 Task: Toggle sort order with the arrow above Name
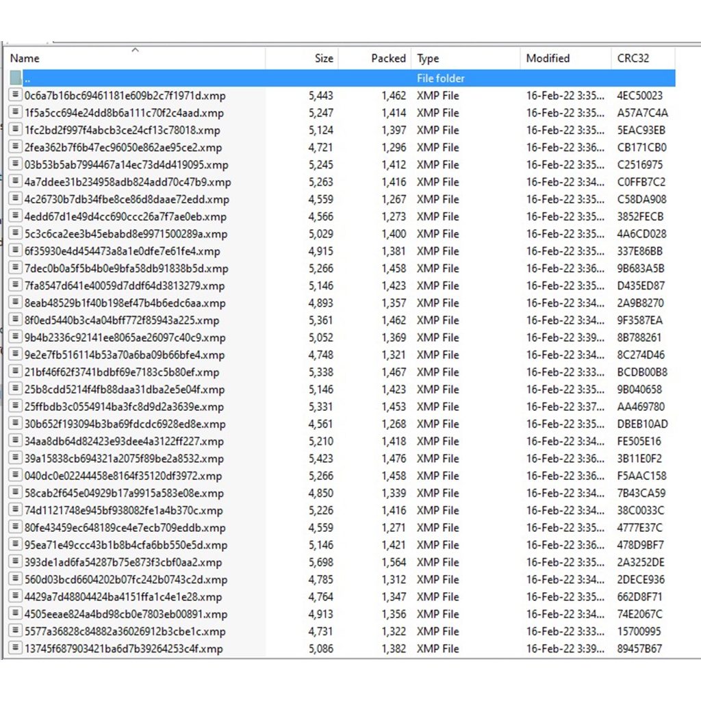point(135,49)
